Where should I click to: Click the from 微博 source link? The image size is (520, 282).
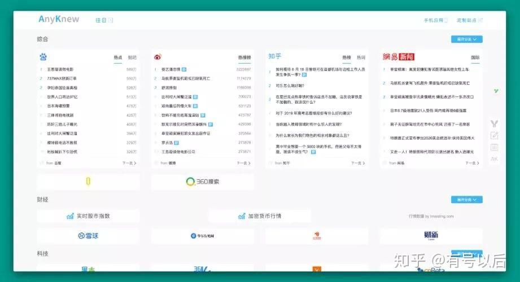[168, 163]
